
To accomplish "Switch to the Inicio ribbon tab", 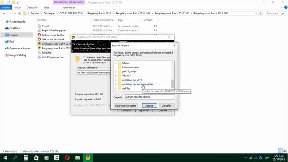I will click(18, 7).
